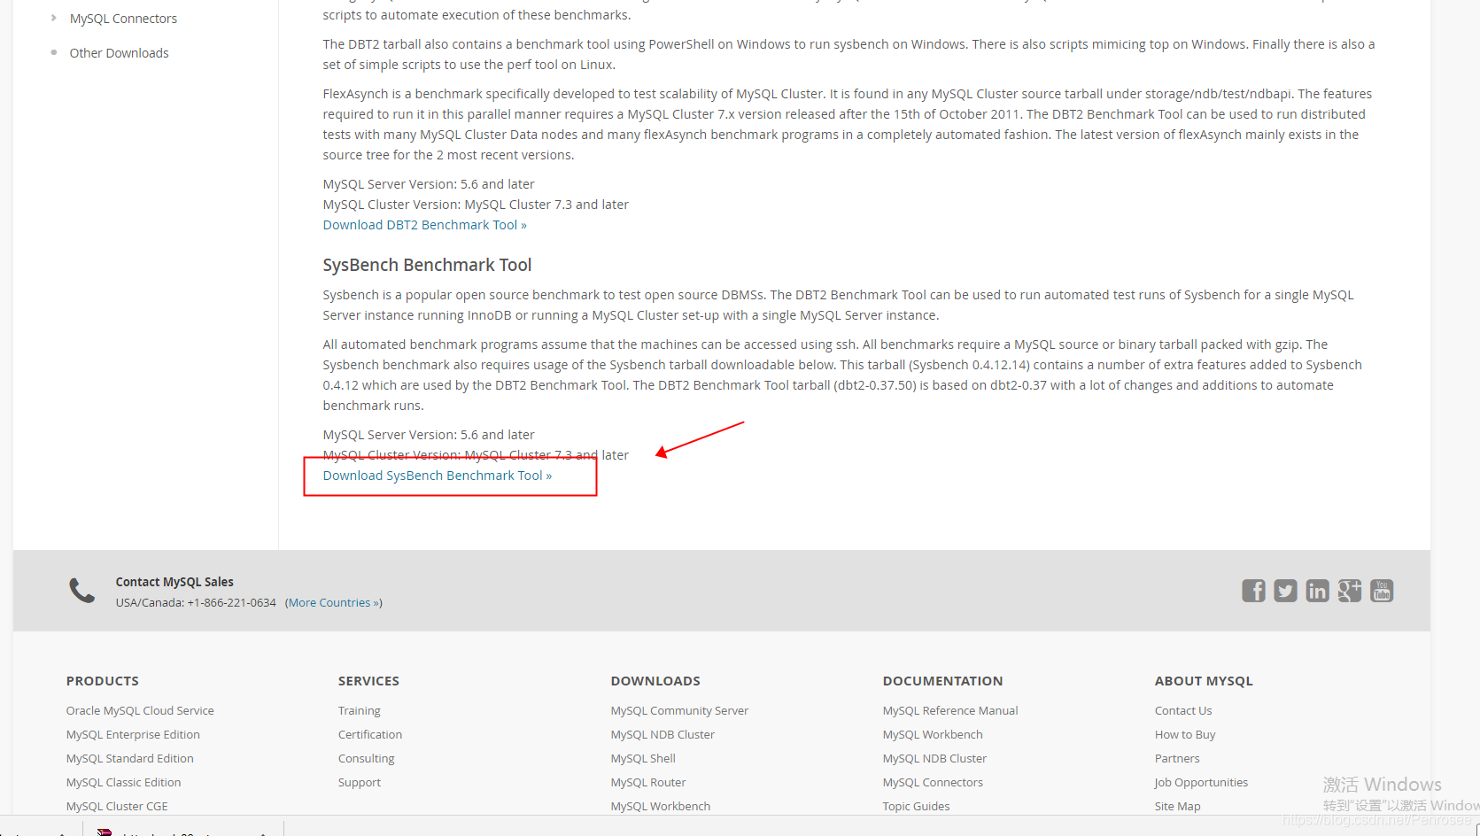This screenshot has width=1480, height=836.
Task: Open Oracle MySQL Cloud Service link
Action: tap(140, 711)
